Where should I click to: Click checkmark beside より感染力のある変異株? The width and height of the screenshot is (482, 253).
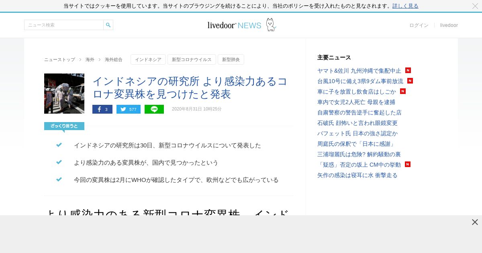click(x=59, y=162)
